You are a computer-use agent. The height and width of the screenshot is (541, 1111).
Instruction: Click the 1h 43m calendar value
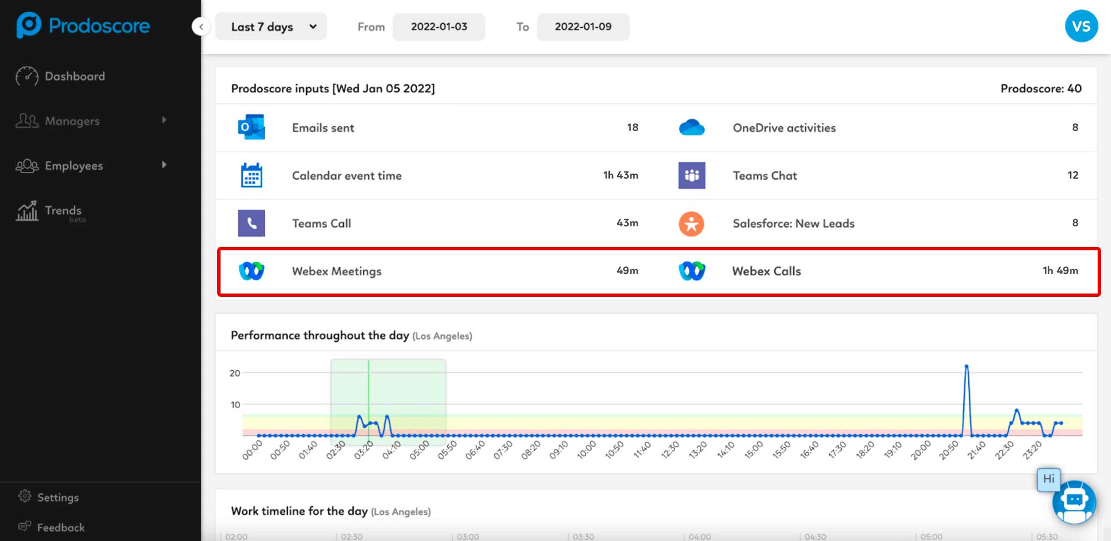[620, 175]
